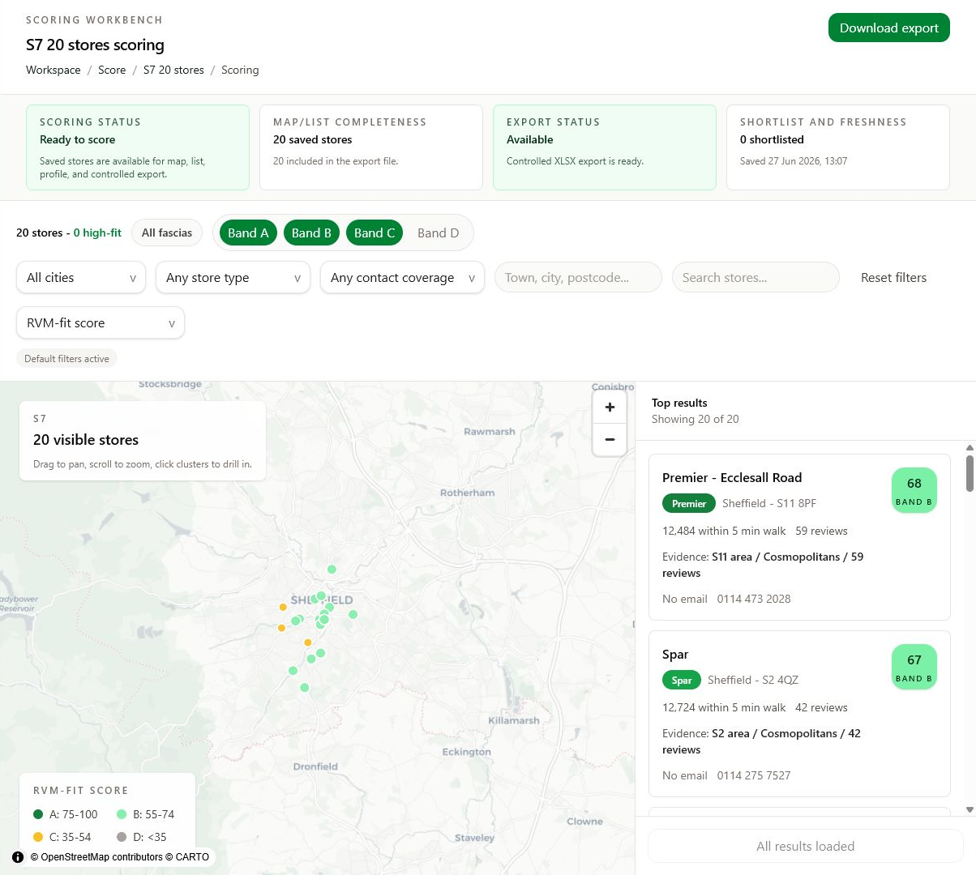Open the Any store type dropdown
Image resolution: width=976 pixels, height=875 pixels.
tap(233, 278)
